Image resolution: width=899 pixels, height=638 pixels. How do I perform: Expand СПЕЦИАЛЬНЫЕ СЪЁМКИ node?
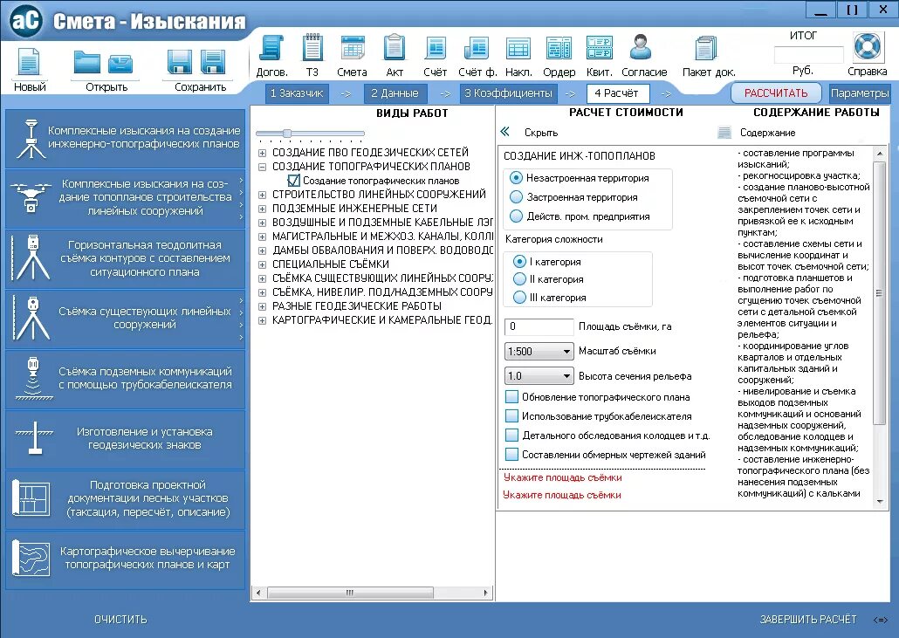point(262,264)
